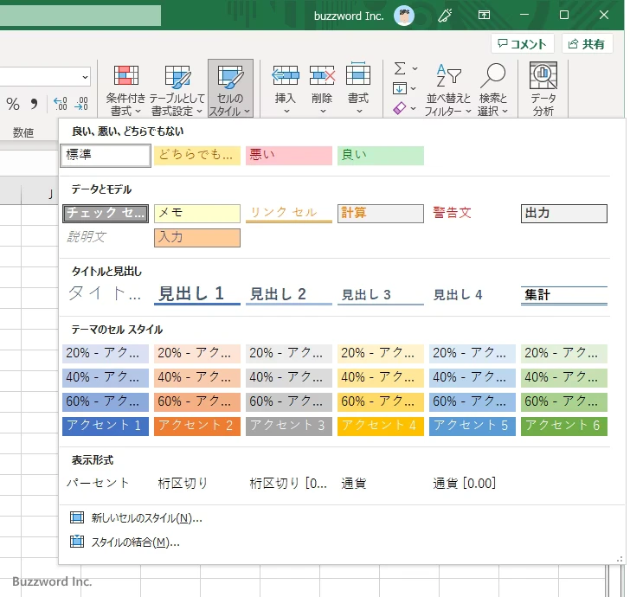The image size is (630, 597).
Task: Apply the どちらでも (Neutral) yellow style
Action: click(x=197, y=156)
